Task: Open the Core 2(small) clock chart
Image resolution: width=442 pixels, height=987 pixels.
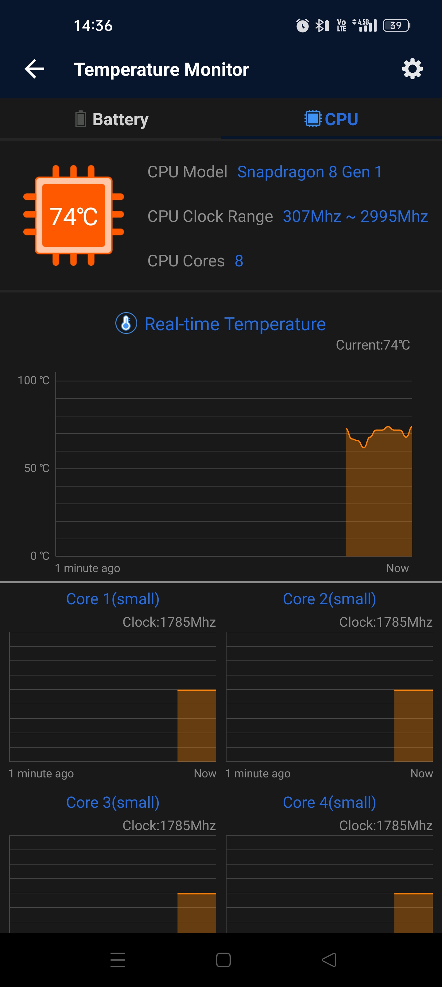Action: (x=329, y=697)
